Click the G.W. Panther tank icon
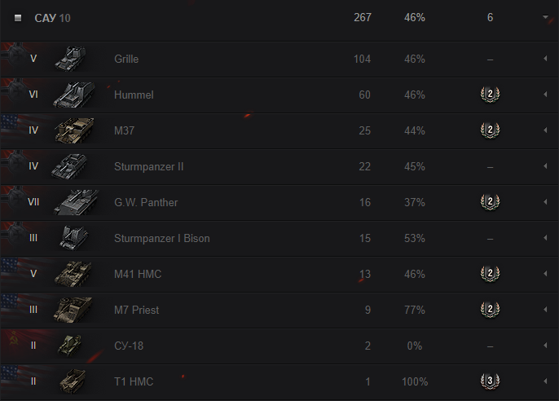The image size is (559, 401). pyautogui.click(x=74, y=202)
